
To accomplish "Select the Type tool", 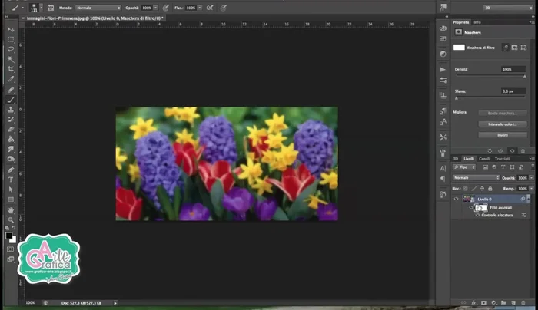I will [x=11, y=180].
